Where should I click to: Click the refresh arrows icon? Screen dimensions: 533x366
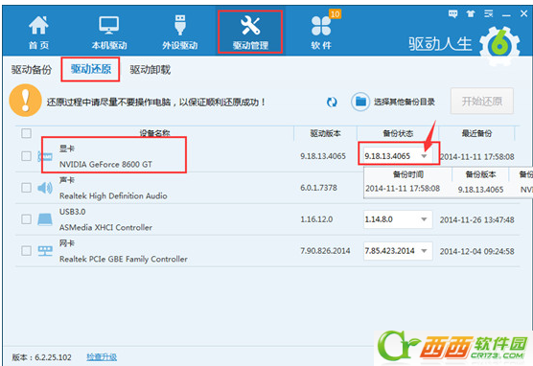332,102
